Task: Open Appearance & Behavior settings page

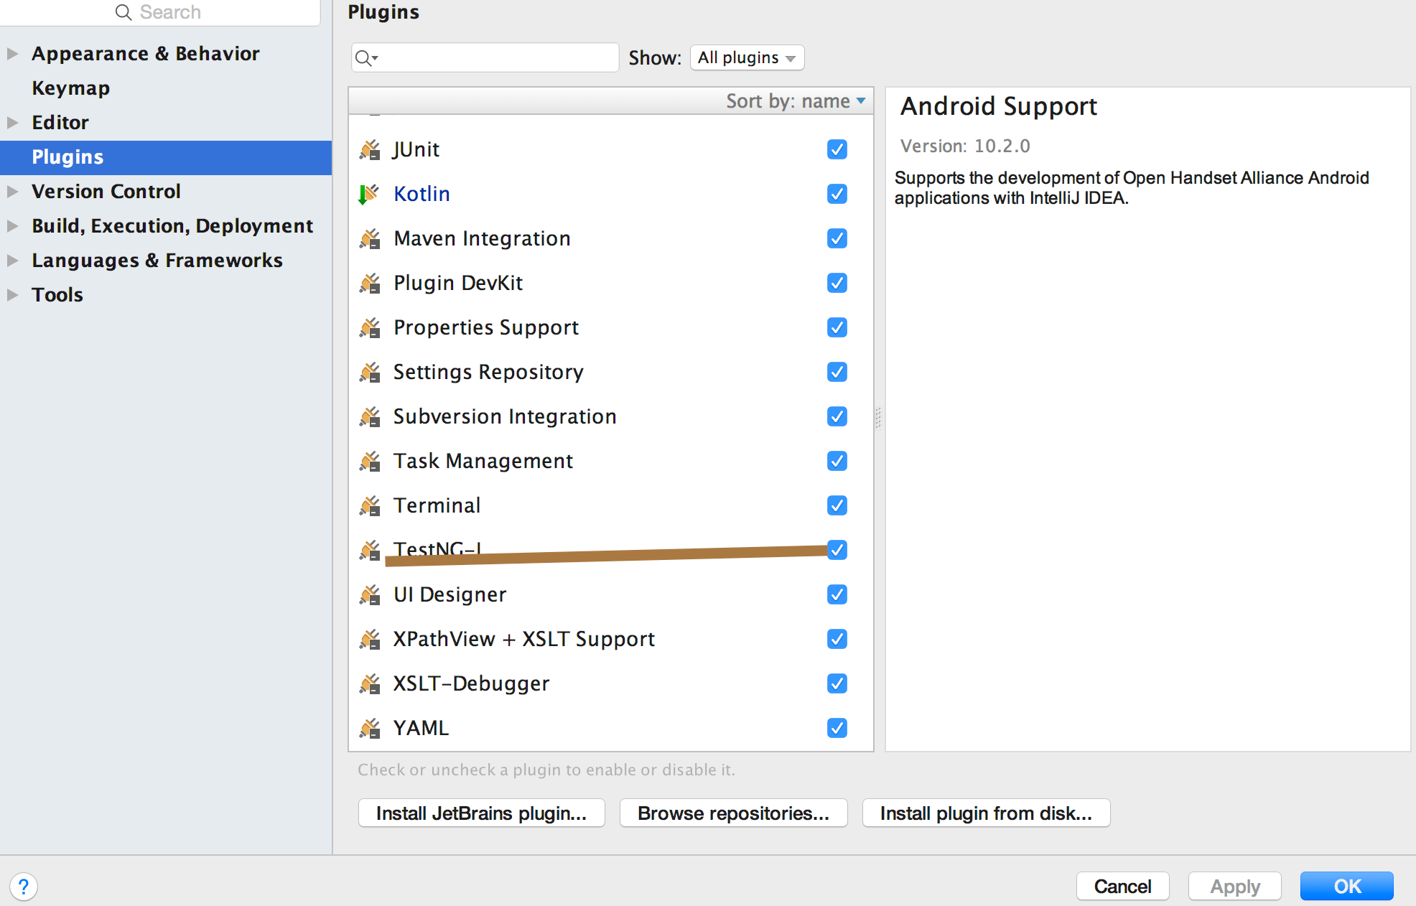Action: coord(145,54)
